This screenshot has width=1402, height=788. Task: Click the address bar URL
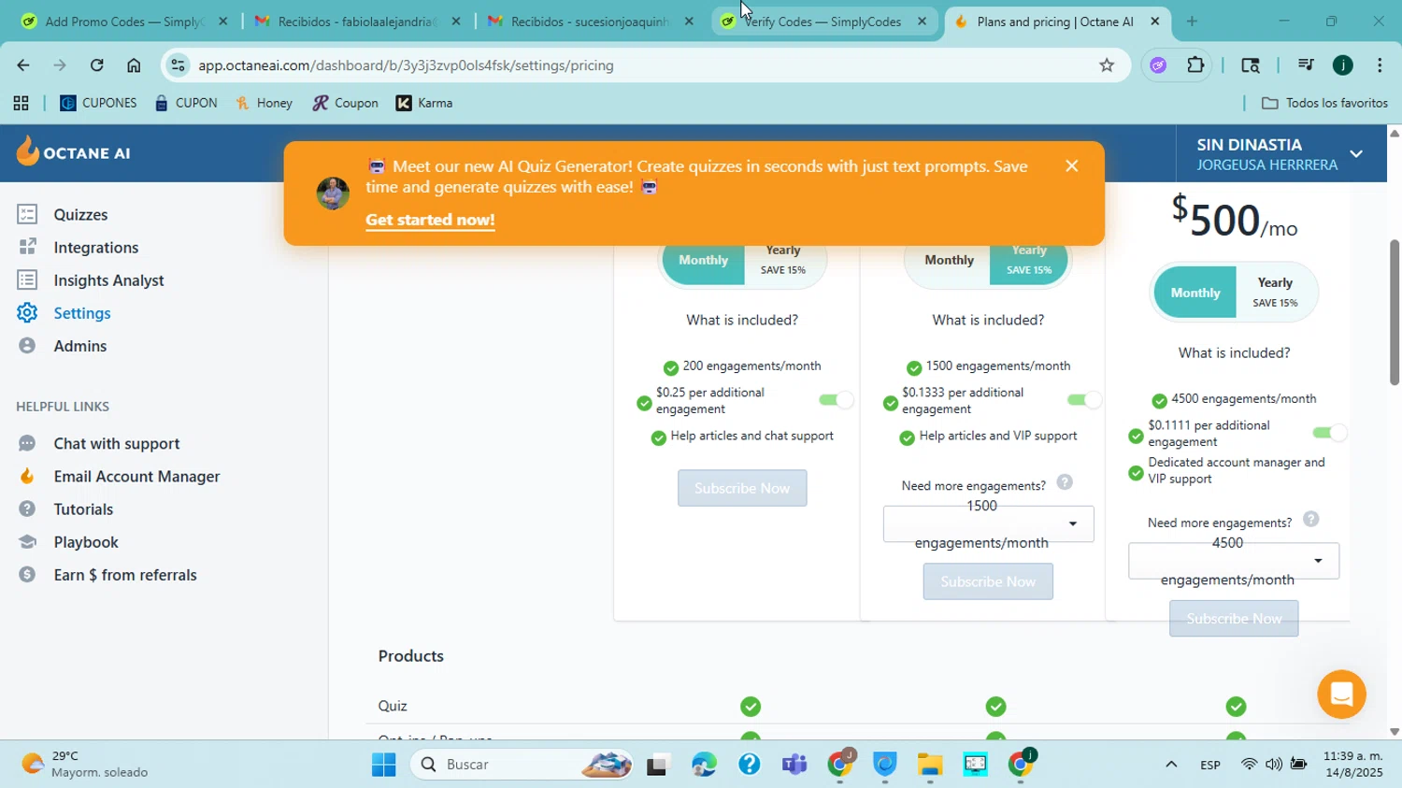406,65
